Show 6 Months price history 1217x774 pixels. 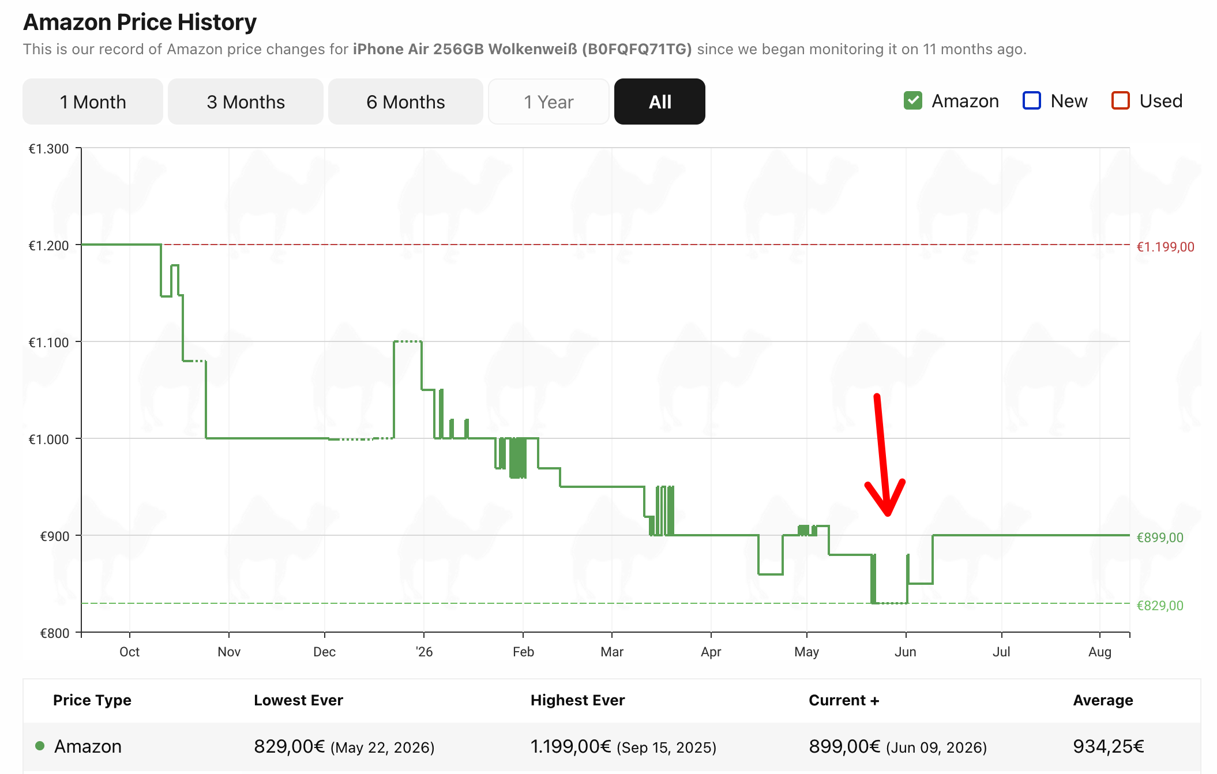405,102
